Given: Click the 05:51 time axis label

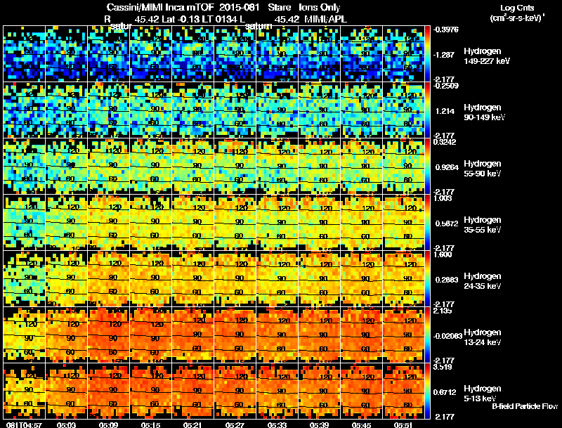Looking at the screenshot, I should pyautogui.click(x=403, y=424).
